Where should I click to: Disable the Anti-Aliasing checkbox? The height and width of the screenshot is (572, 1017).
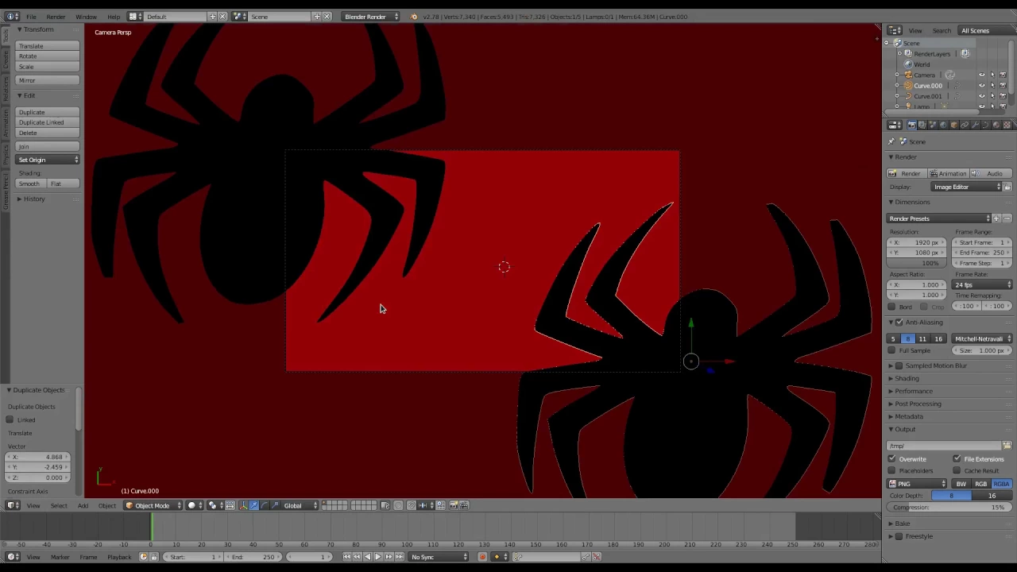(x=899, y=322)
